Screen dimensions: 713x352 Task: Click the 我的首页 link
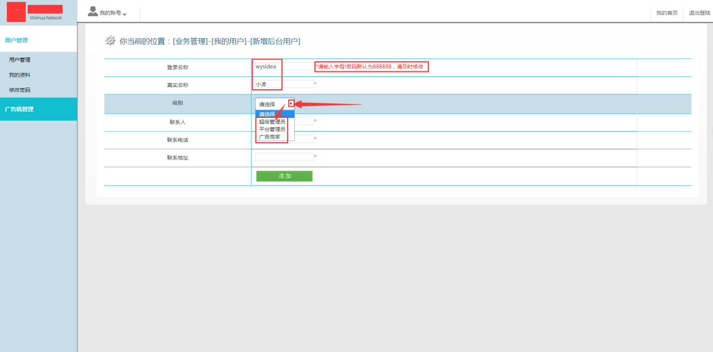[x=667, y=13]
